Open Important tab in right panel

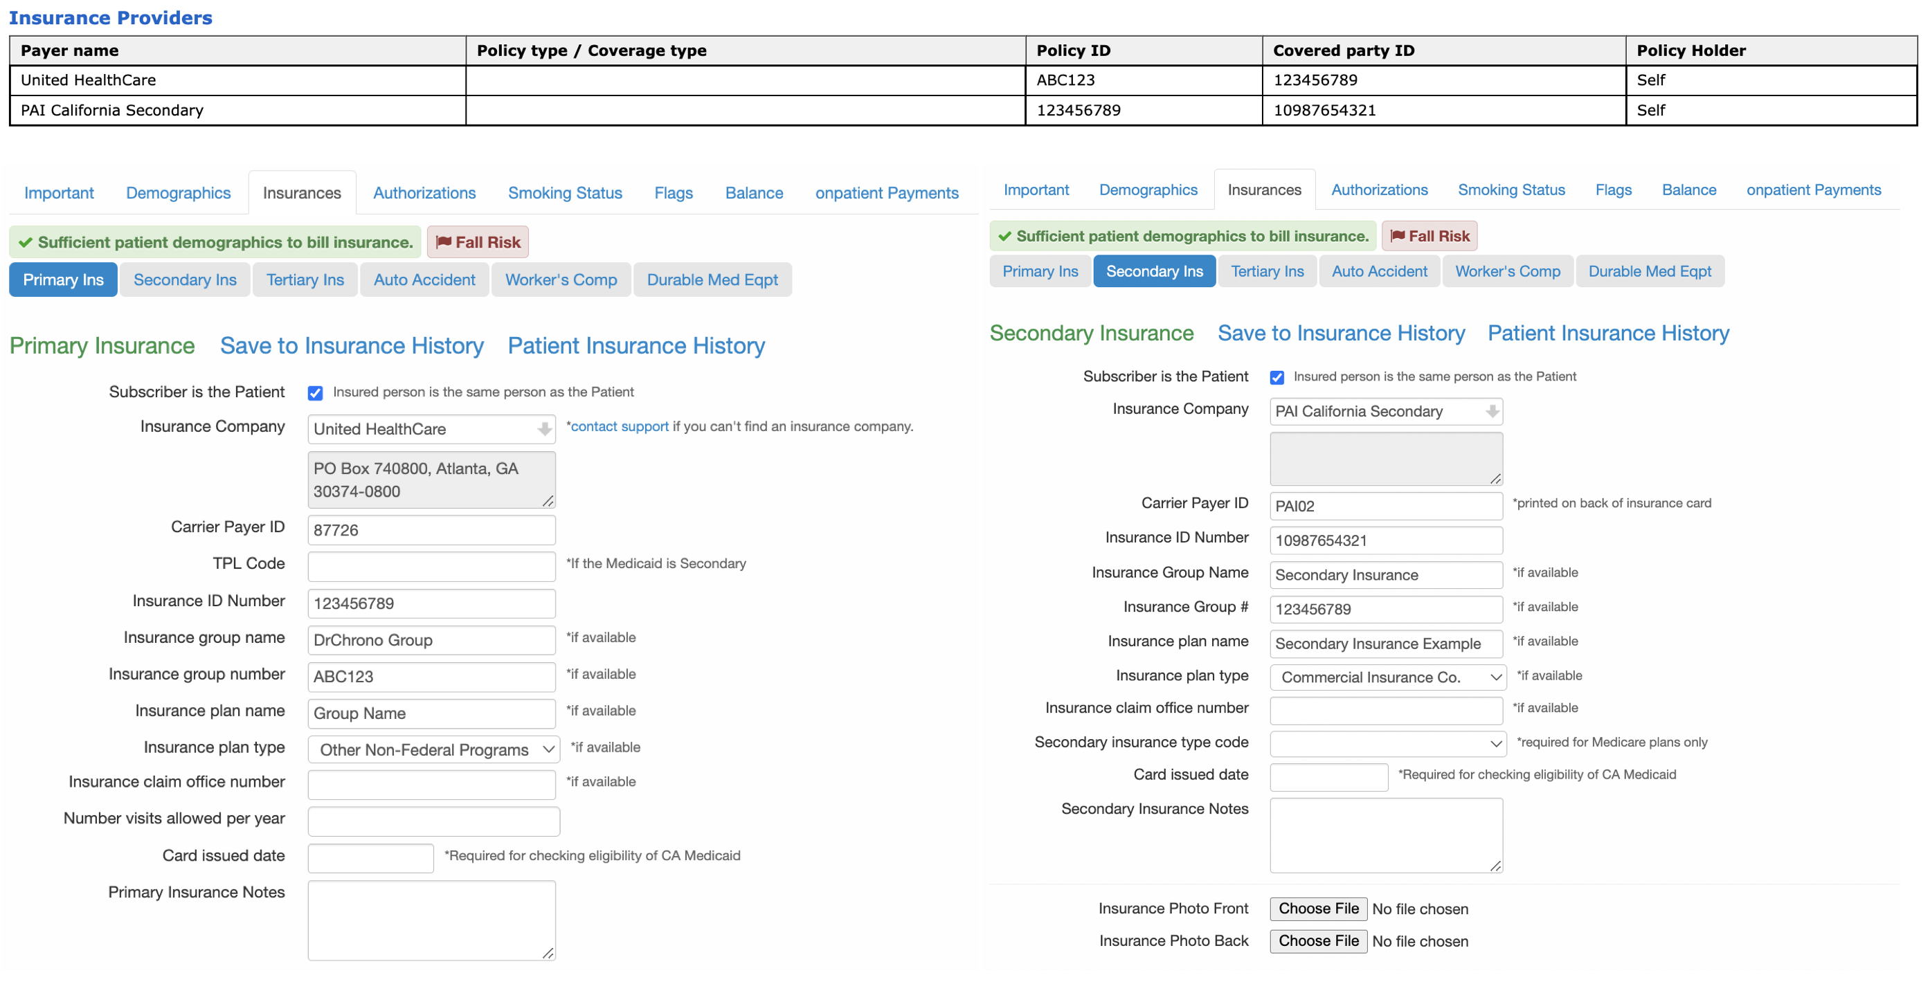pyautogui.click(x=1036, y=190)
